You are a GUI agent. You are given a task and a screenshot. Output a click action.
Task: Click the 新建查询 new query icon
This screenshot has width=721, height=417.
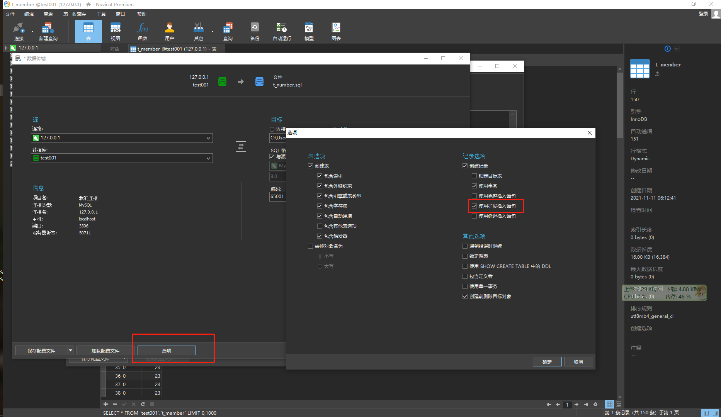pos(48,31)
